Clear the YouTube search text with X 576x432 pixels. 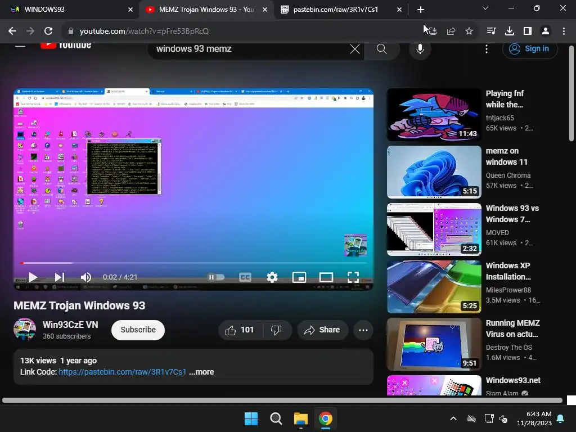tap(355, 49)
